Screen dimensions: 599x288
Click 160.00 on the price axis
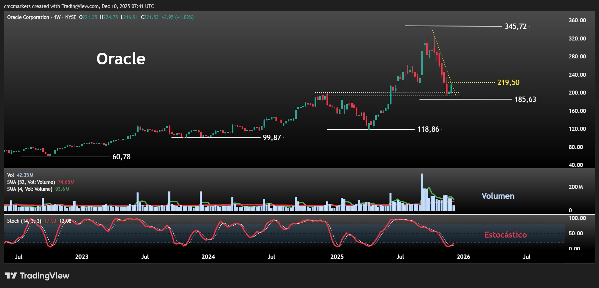(x=577, y=111)
